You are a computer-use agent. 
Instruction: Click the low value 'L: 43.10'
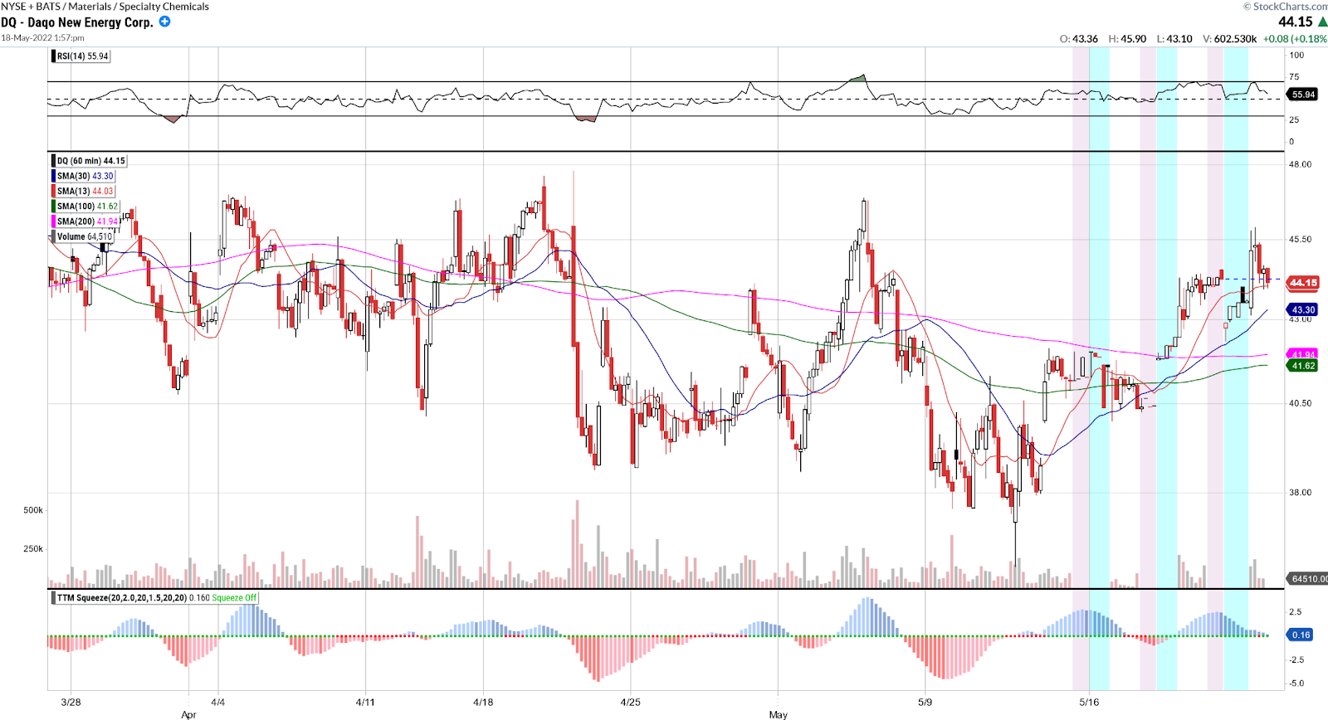(1174, 39)
